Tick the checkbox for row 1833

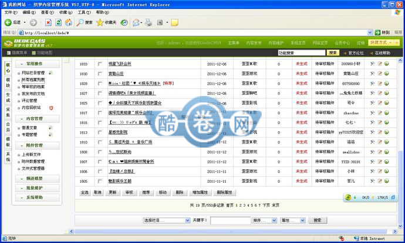point(100,64)
